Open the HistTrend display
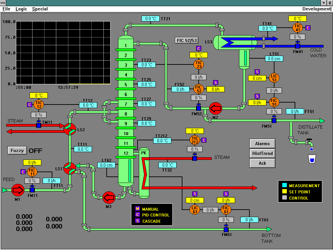Viewport: 333px width, 250px height. (262, 153)
